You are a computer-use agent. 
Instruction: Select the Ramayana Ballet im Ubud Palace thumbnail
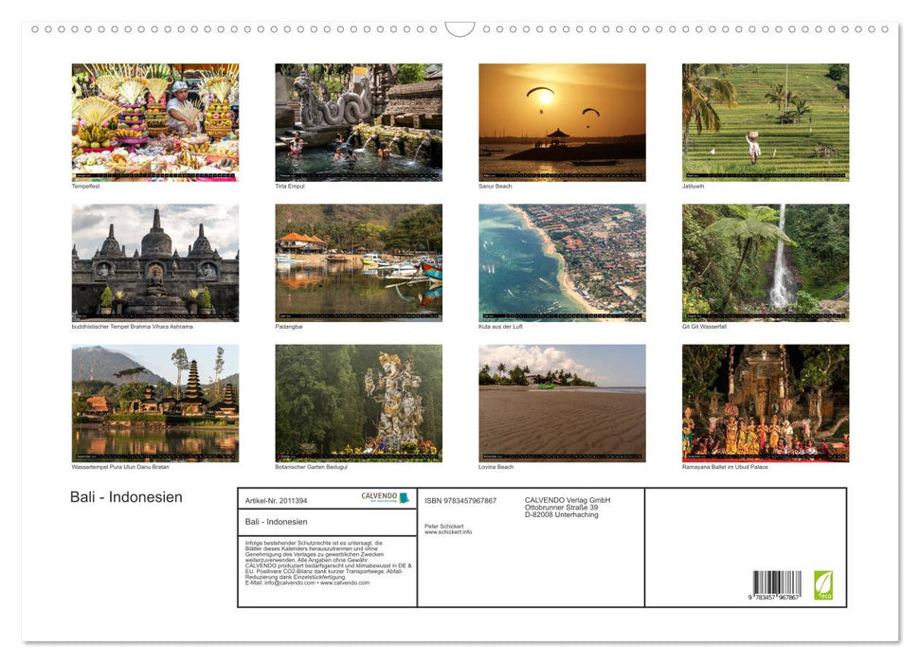[x=766, y=403]
